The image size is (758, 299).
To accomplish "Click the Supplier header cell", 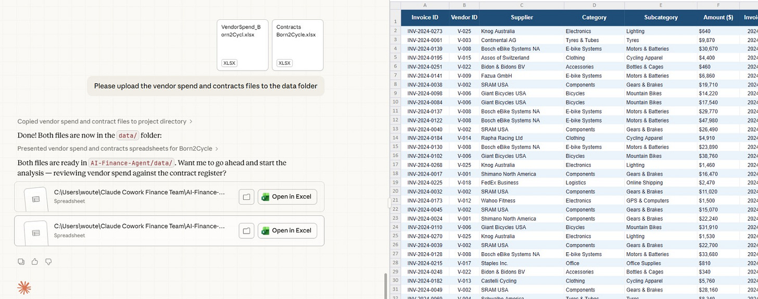I will (522, 18).
